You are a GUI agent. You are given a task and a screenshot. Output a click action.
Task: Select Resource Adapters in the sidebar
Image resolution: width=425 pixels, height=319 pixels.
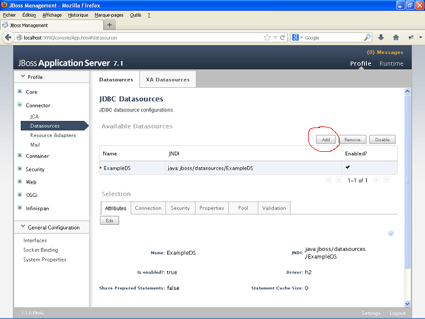pos(53,135)
